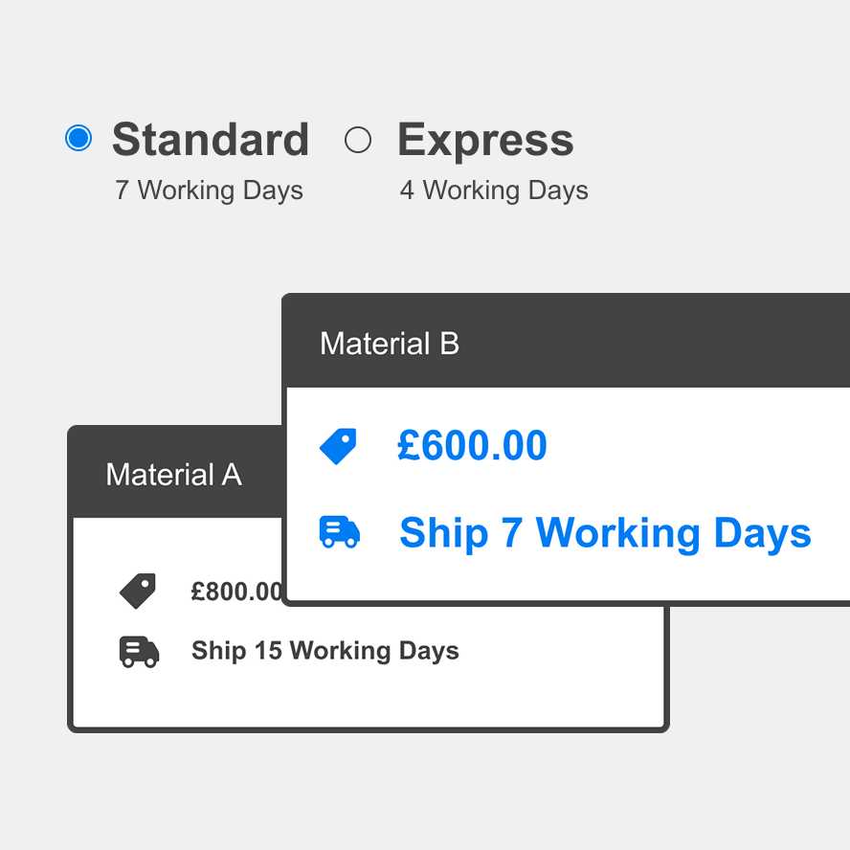The image size is (850, 850).
Task: Open the Material A card title
Action: [x=174, y=475]
